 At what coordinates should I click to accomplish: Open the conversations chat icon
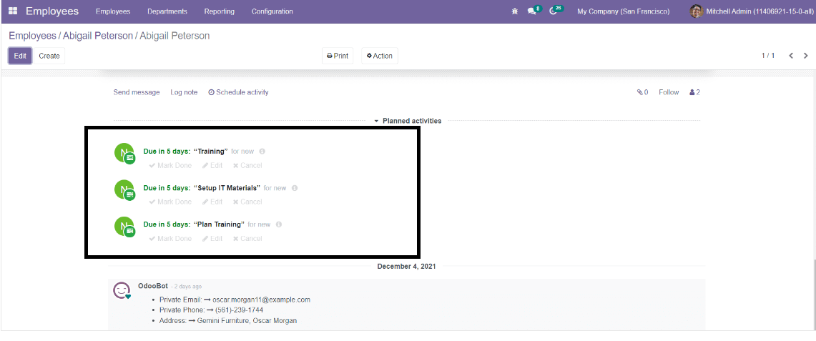click(x=531, y=11)
